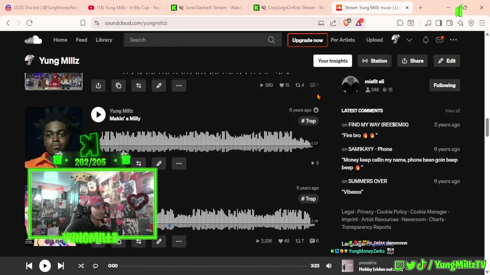Start the Station for Yung Millz

coord(374,61)
